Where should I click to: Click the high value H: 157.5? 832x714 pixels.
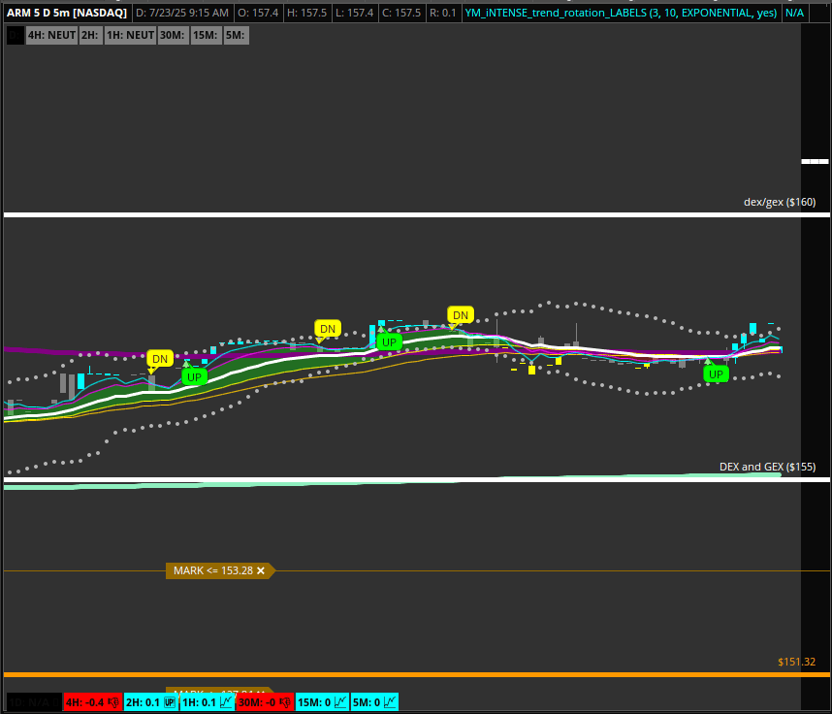(x=306, y=13)
